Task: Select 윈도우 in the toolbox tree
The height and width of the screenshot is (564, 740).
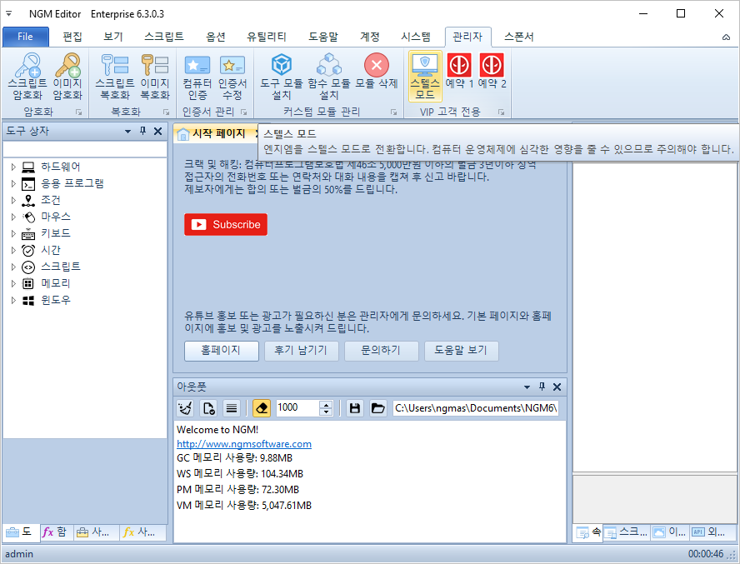Action: point(56,300)
